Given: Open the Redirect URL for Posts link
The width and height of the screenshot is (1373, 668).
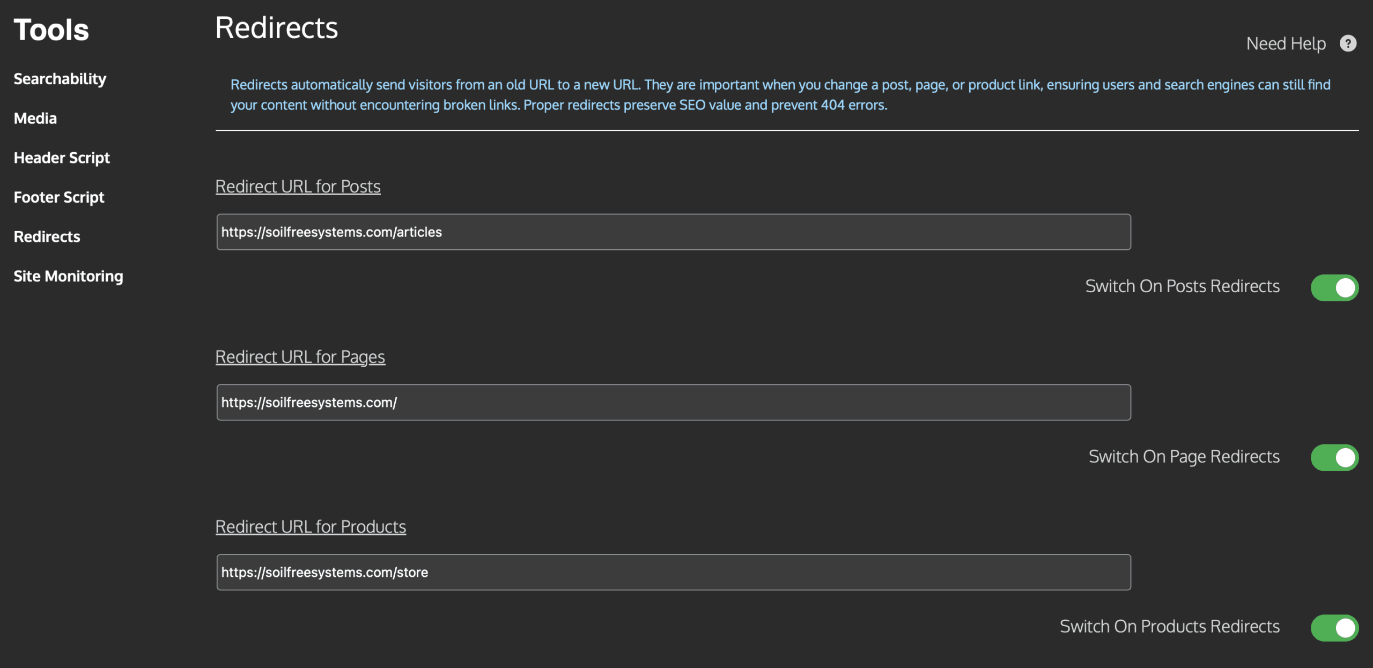Looking at the screenshot, I should pos(298,186).
